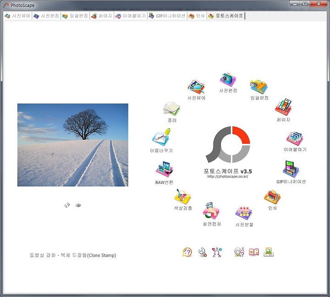Switch to the 일괄편집 tab
Viewport: 330px width, 297px height.
pos(75,16)
